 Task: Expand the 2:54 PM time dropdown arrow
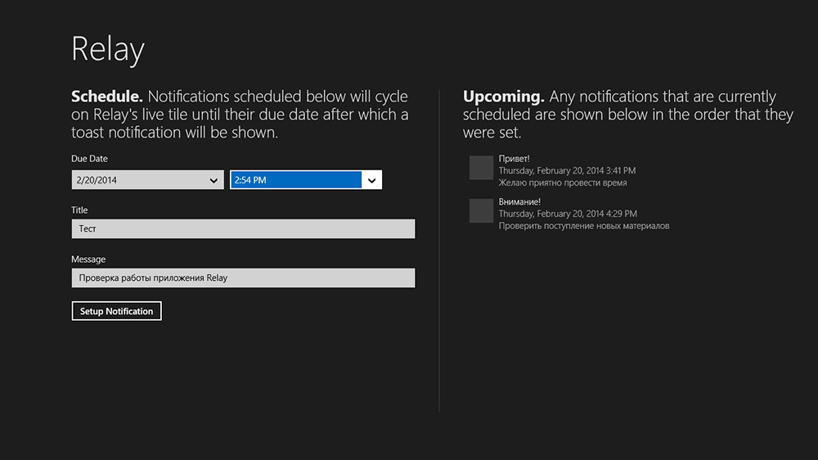[371, 180]
